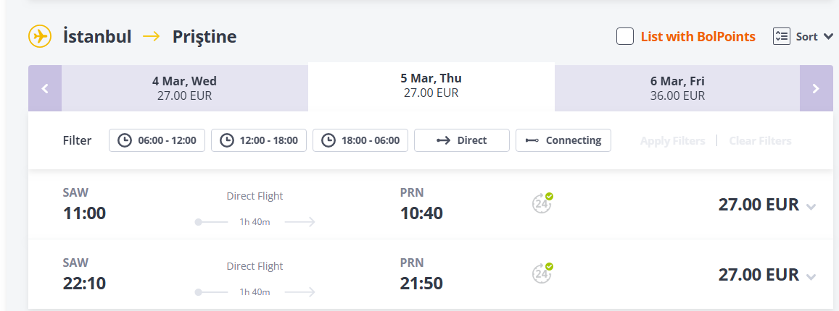
Task: Go to previous dates with left arrow
Action: (x=45, y=88)
